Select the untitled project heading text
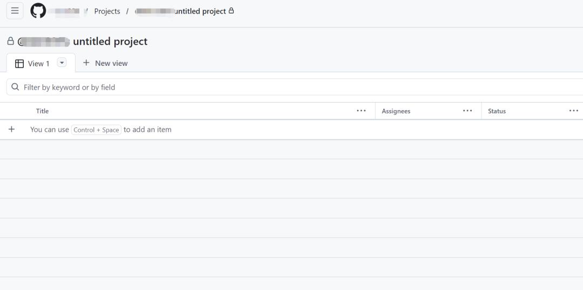The image size is (583, 290). (x=110, y=41)
